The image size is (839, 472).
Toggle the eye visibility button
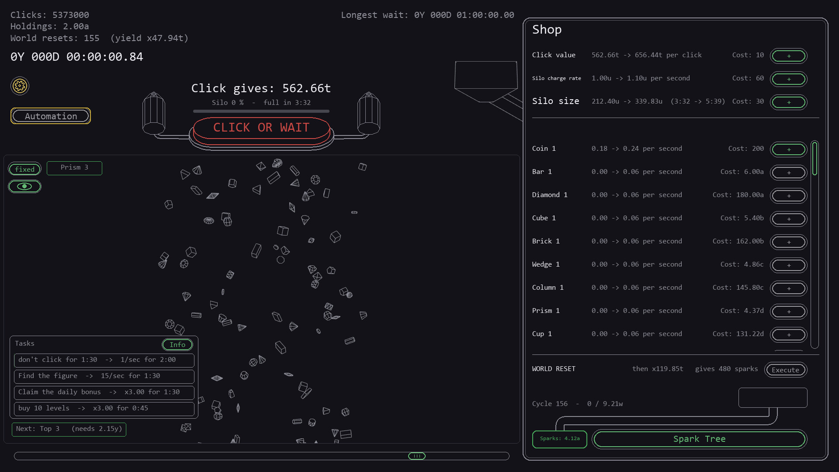tap(24, 187)
